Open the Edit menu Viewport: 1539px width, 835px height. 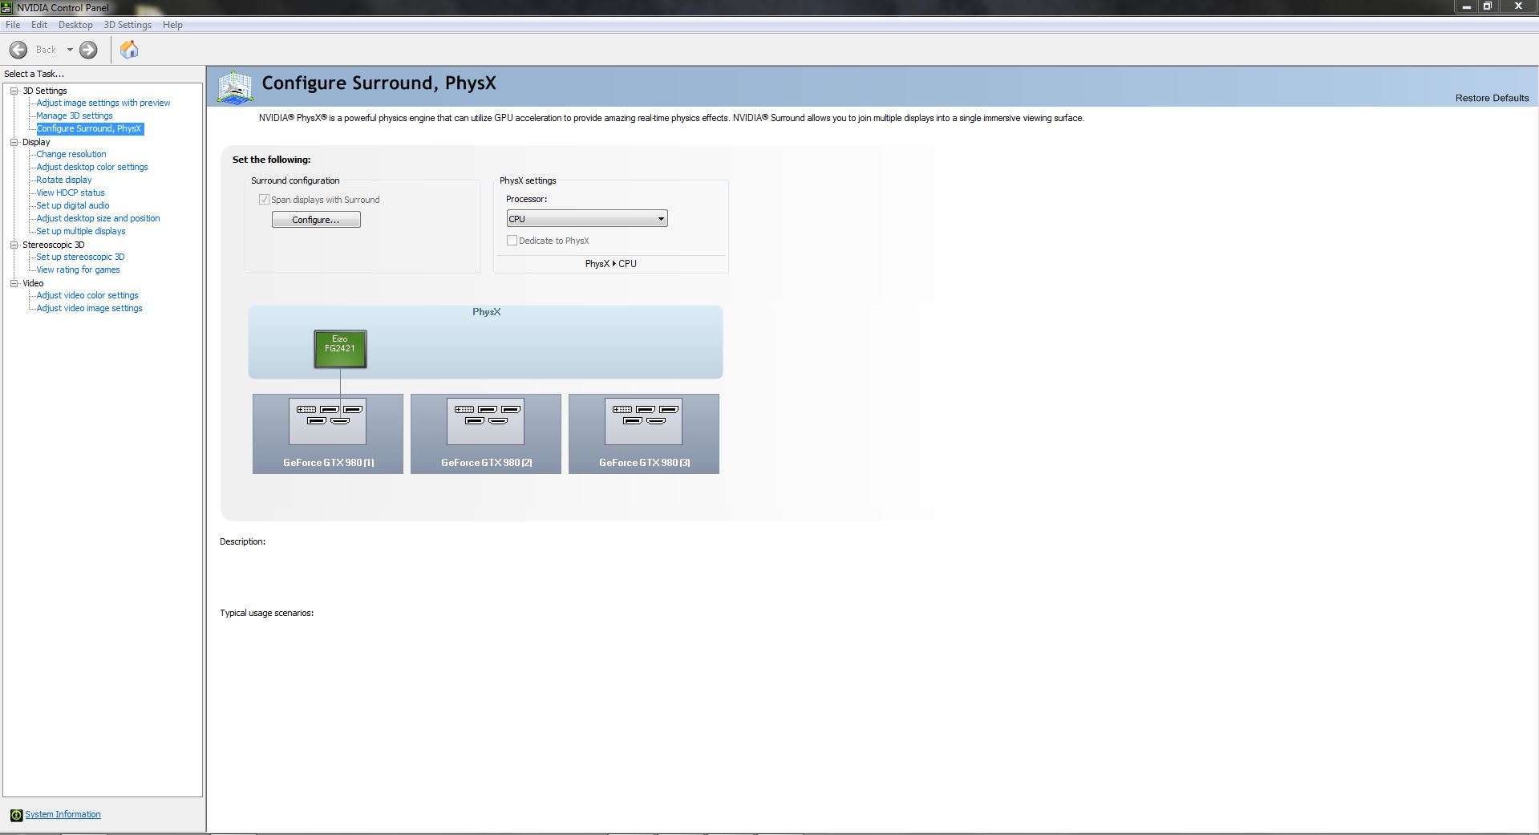39,25
